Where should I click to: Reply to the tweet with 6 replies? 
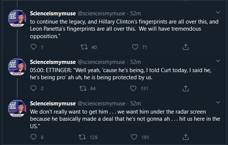tap(34, 137)
